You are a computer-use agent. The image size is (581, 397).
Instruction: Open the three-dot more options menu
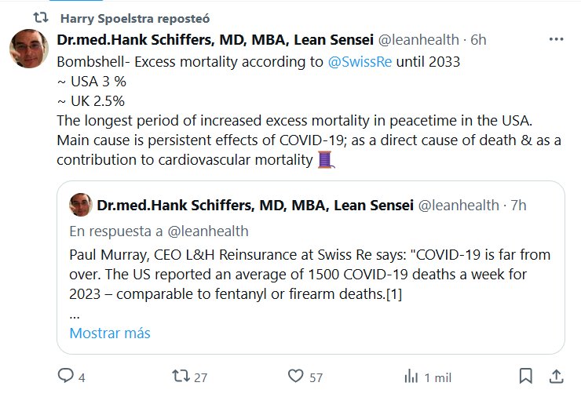coord(557,38)
